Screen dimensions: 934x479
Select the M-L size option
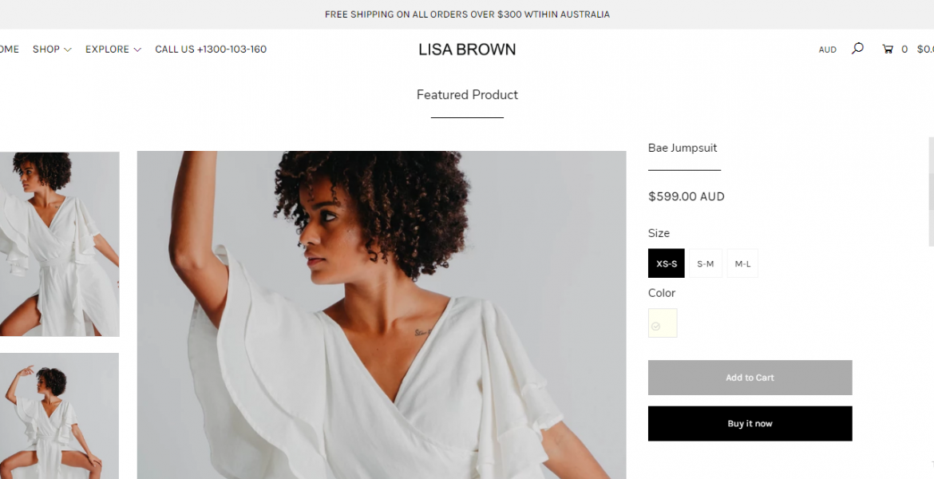tap(742, 263)
